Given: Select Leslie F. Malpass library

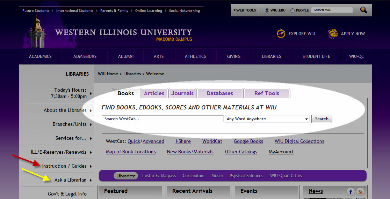Looking at the screenshot, I should pyautogui.click(x=159, y=175).
